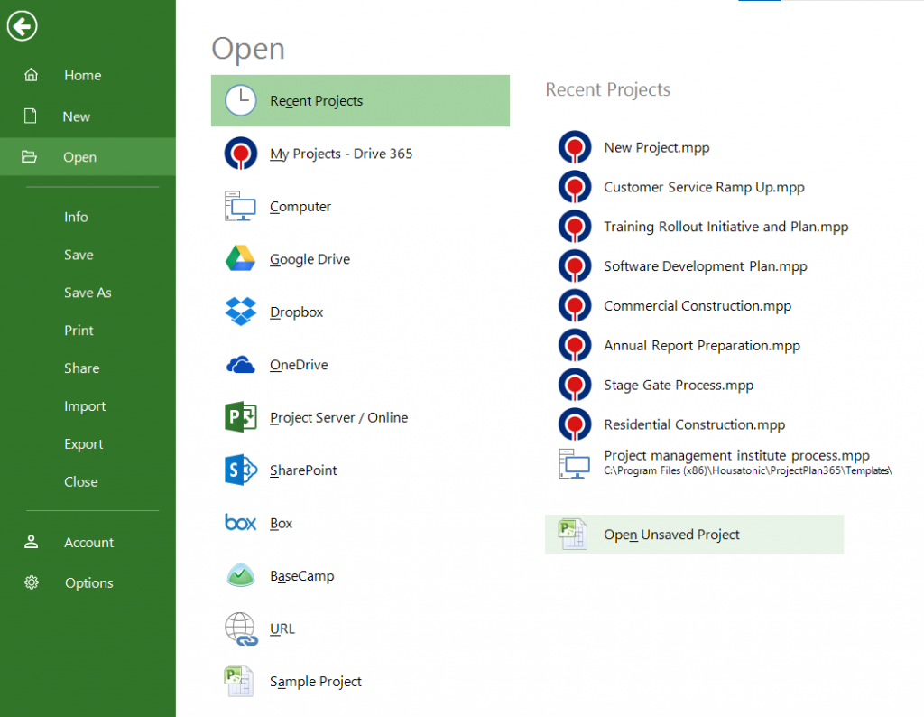Switch to My Projects - Drive 365
The height and width of the screenshot is (717, 924).
click(340, 154)
